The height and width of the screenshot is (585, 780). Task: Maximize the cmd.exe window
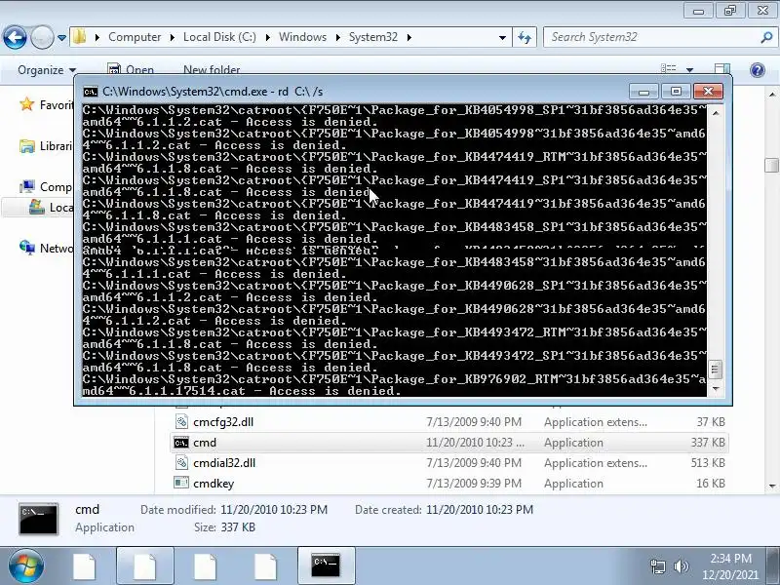(x=676, y=92)
